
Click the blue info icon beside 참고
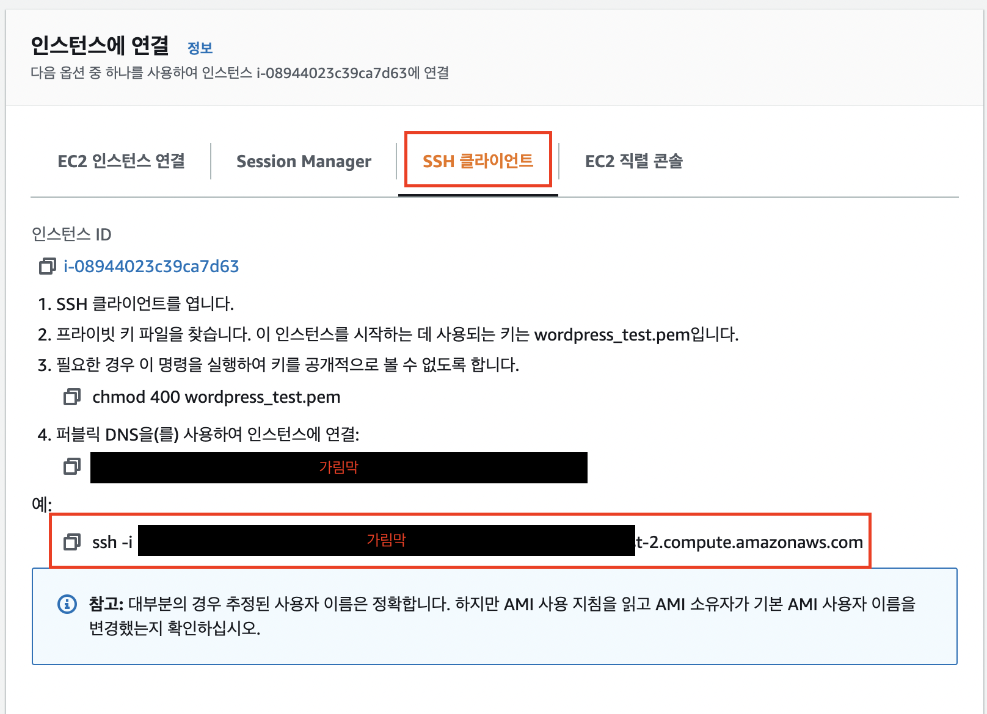point(67,604)
